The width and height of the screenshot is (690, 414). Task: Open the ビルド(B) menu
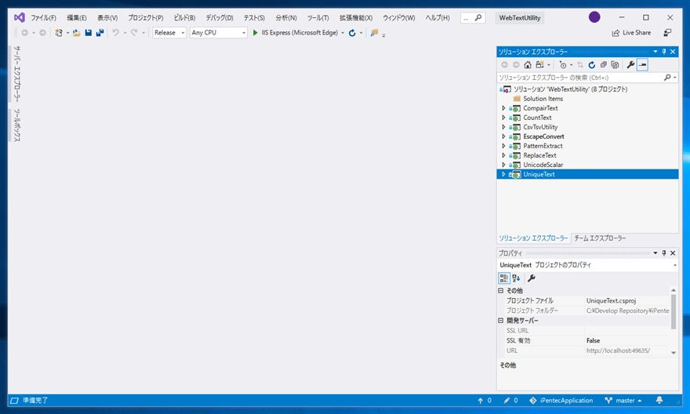184,17
